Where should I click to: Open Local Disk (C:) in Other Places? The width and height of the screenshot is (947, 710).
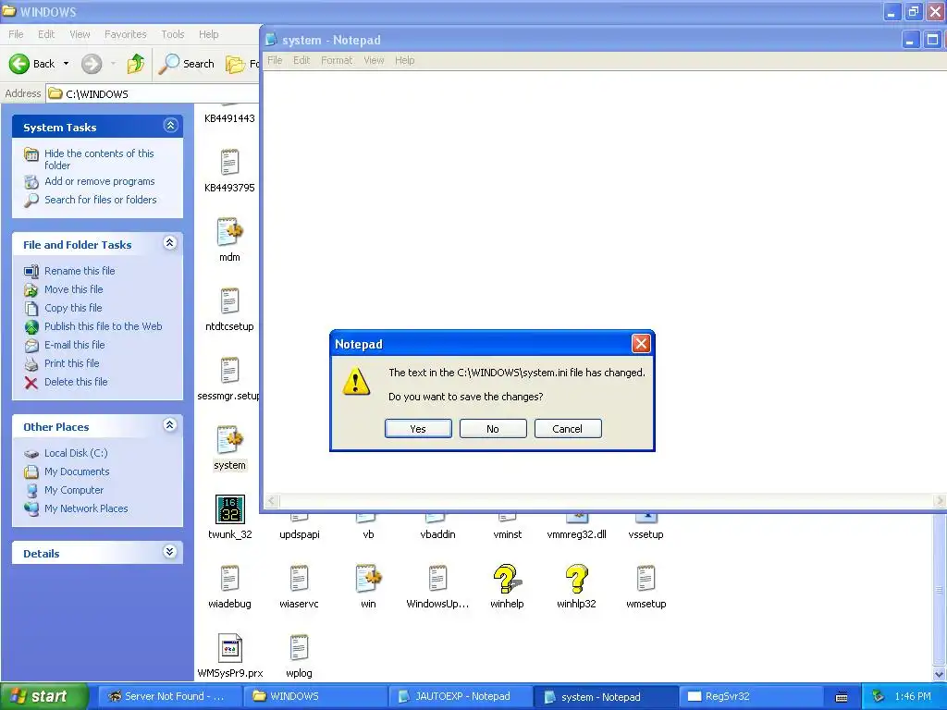[x=76, y=453]
